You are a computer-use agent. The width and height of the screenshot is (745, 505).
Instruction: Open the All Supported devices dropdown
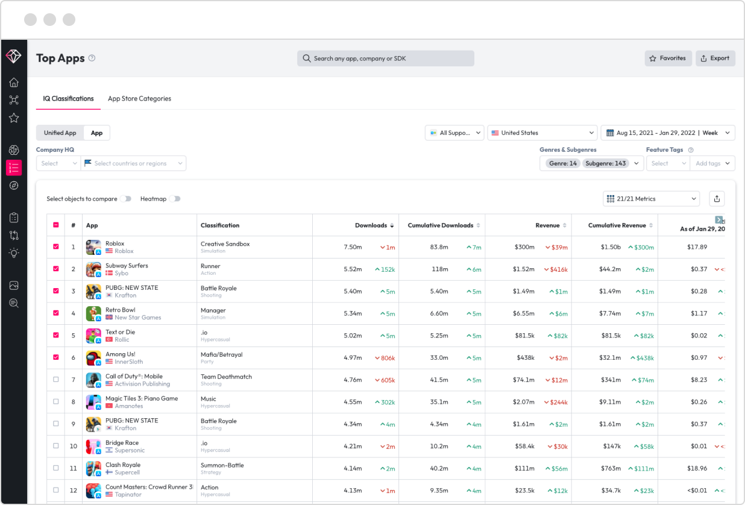pyautogui.click(x=454, y=133)
